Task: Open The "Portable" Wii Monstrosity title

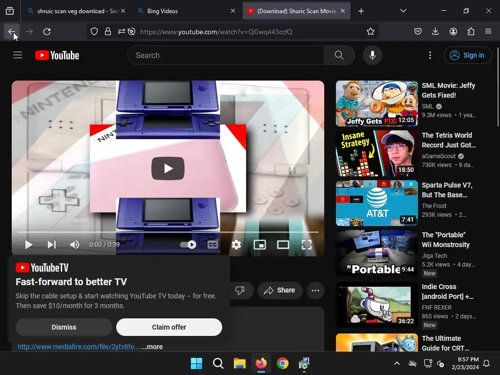Action: [x=445, y=239]
